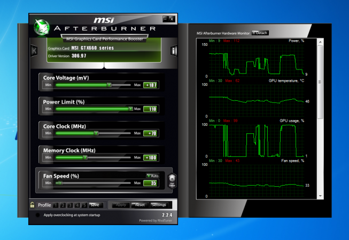Viewport: 349px width, 240px height.
Task: Click the Core Clock +70 value field
Action: point(150,133)
